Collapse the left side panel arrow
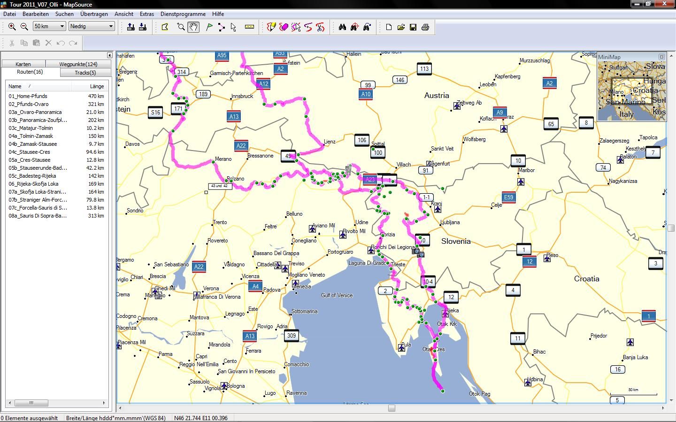 click(x=109, y=55)
